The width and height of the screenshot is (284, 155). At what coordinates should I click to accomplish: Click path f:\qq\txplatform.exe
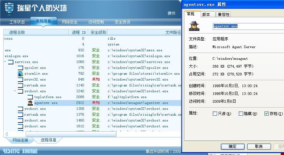[x=127, y=97]
